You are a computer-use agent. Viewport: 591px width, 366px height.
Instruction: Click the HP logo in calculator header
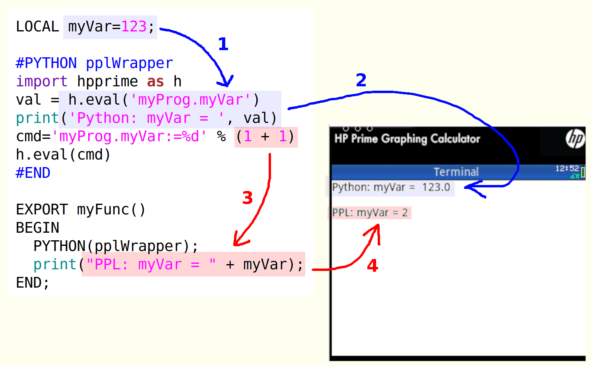(575, 139)
